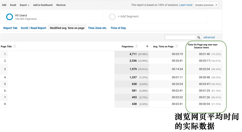242x132 pixels.
Task: Open the Edit report option
Action: [x=4, y=5]
